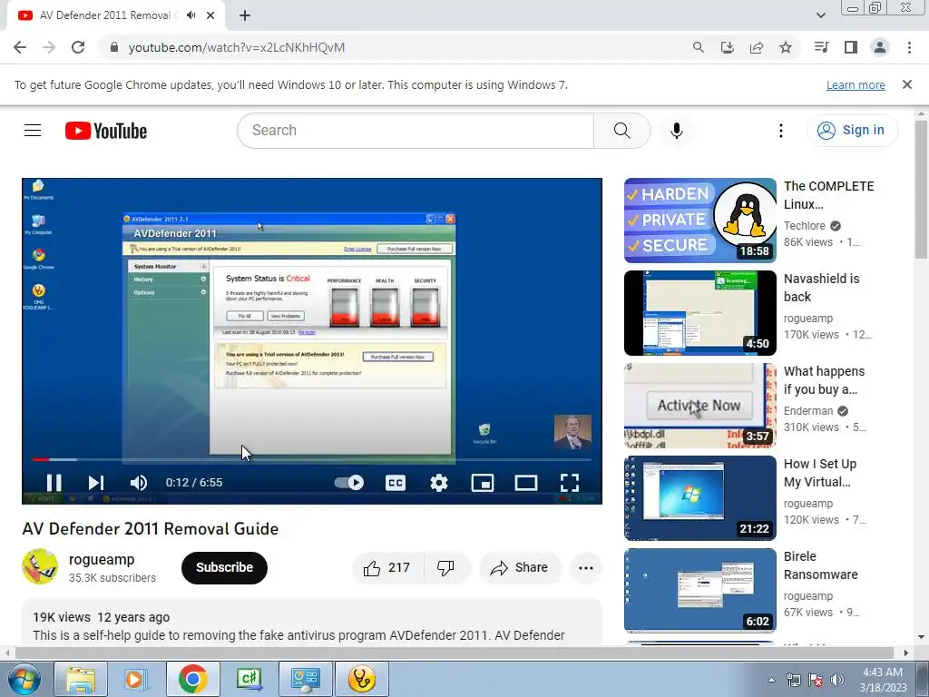Viewport: 929px width, 697px height.
Task: Open the Chrome tab search chevron
Action: pyautogui.click(x=820, y=15)
